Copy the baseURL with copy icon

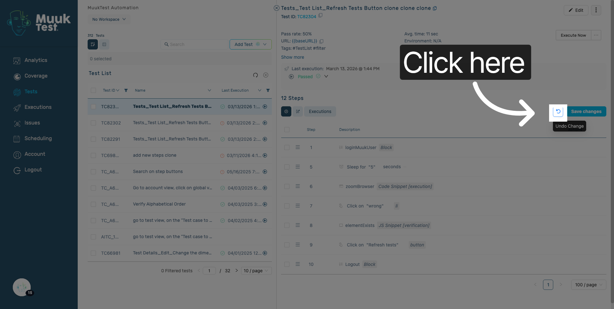[321, 41]
